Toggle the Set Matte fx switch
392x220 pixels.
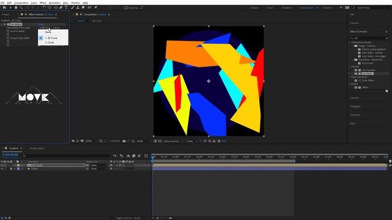click(x=4, y=24)
